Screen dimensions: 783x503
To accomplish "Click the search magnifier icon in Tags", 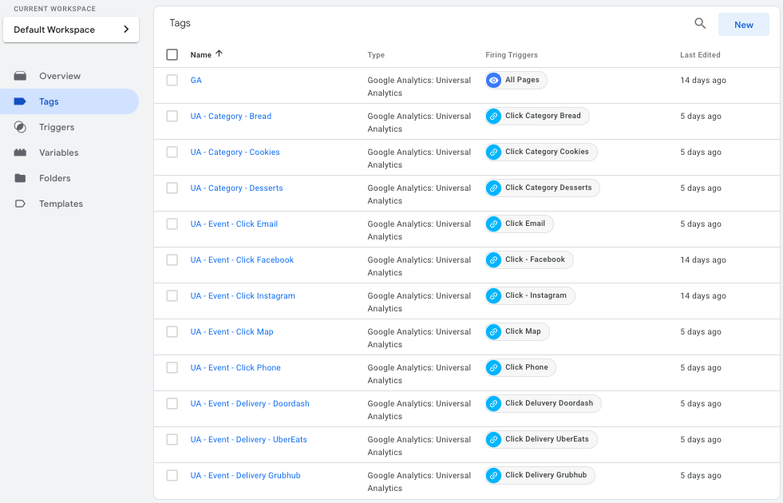I will [x=700, y=24].
